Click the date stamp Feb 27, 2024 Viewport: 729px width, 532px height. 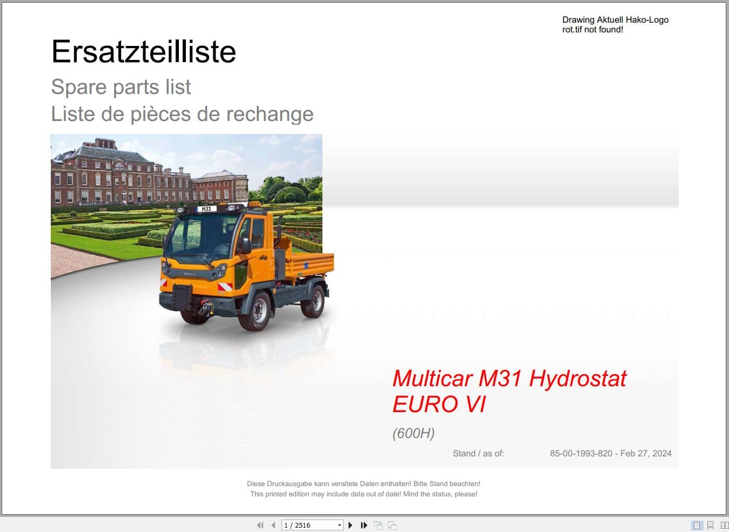pos(611,453)
